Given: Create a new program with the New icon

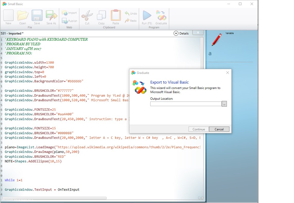Looking at the screenshot, I should (8, 16).
